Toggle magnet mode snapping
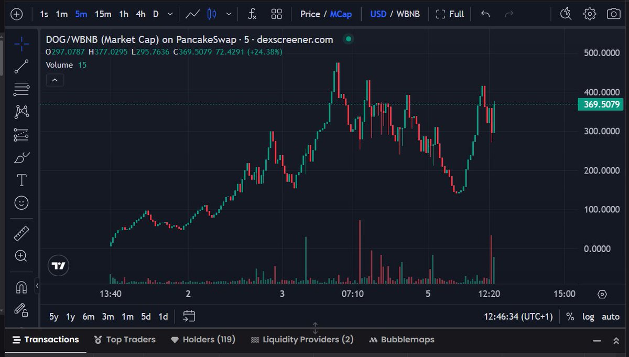Screen dimensions: 629x357 [21, 287]
